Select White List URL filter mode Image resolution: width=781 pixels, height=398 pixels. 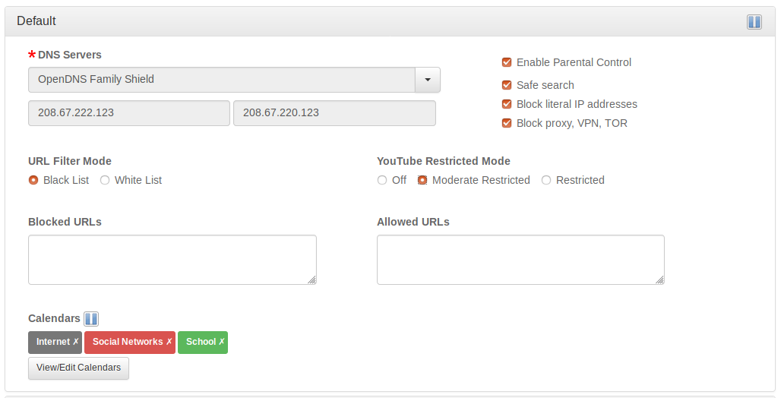[105, 180]
